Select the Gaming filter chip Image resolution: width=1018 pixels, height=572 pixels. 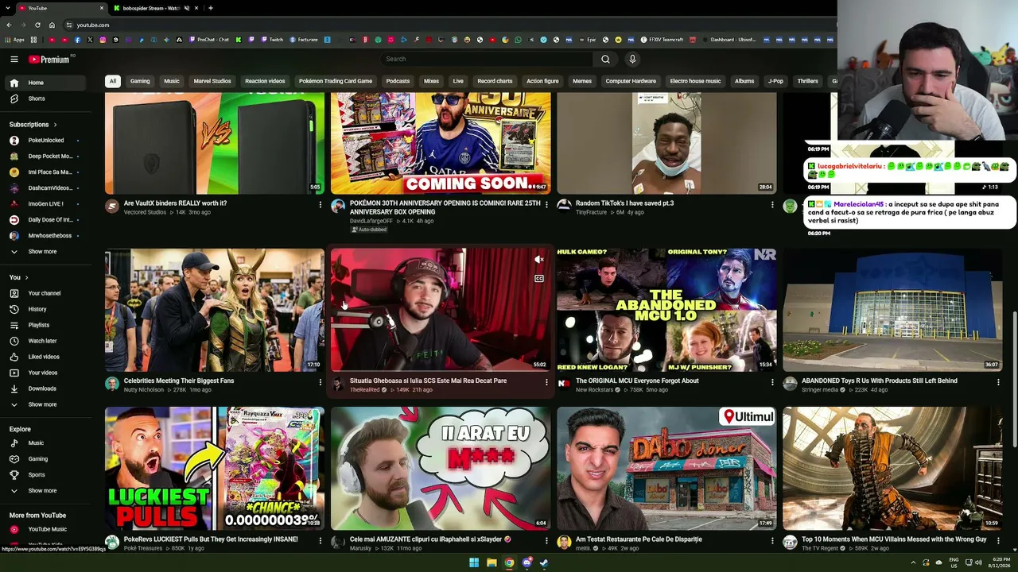(x=140, y=81)
